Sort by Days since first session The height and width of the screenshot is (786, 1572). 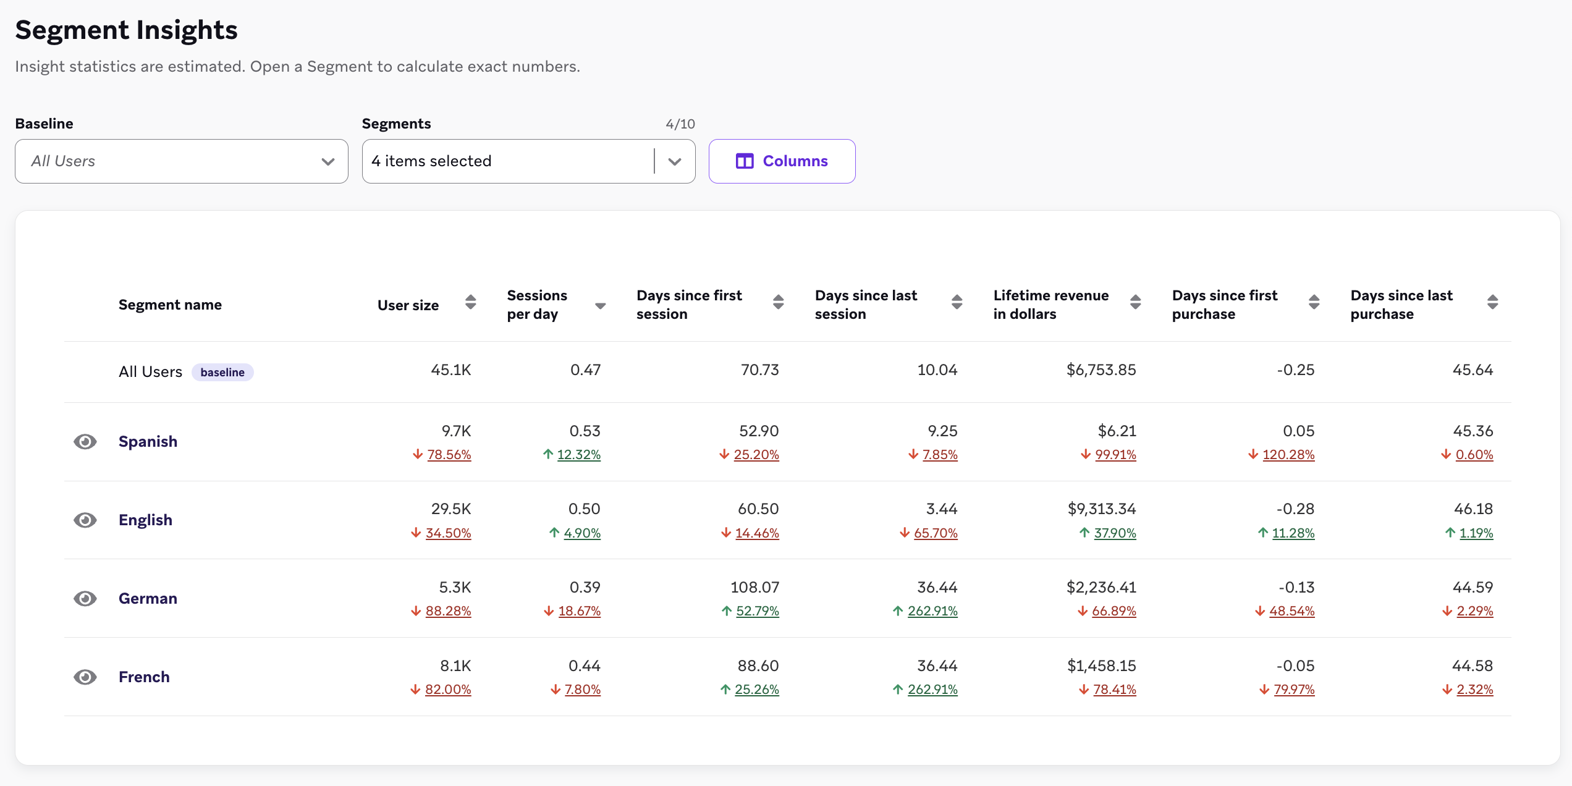[x=778, y=302]
